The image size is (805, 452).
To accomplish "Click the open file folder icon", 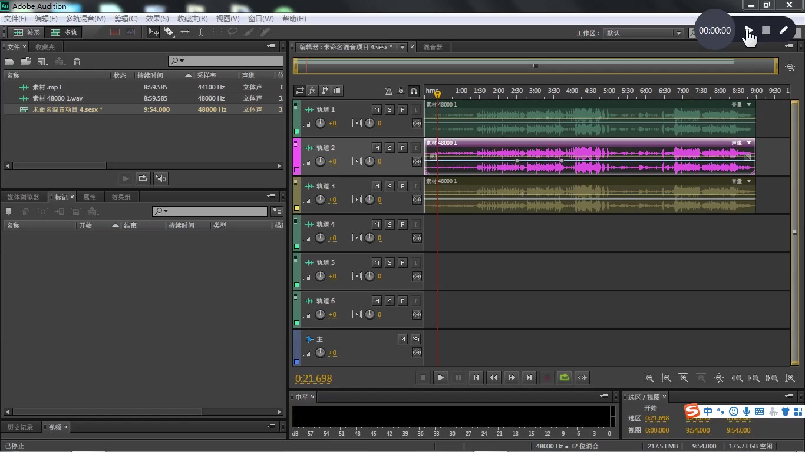I will coord(9,62).
